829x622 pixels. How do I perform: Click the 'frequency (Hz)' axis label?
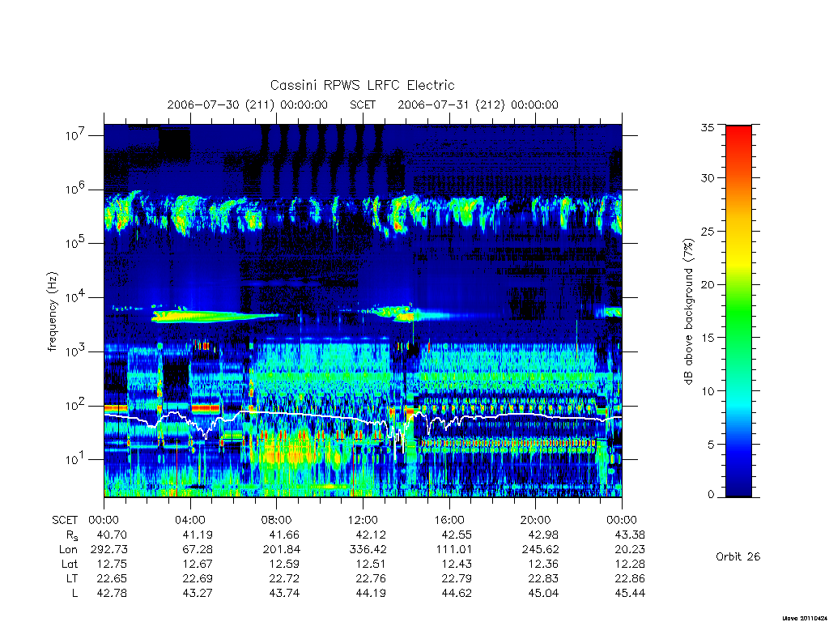52,312
